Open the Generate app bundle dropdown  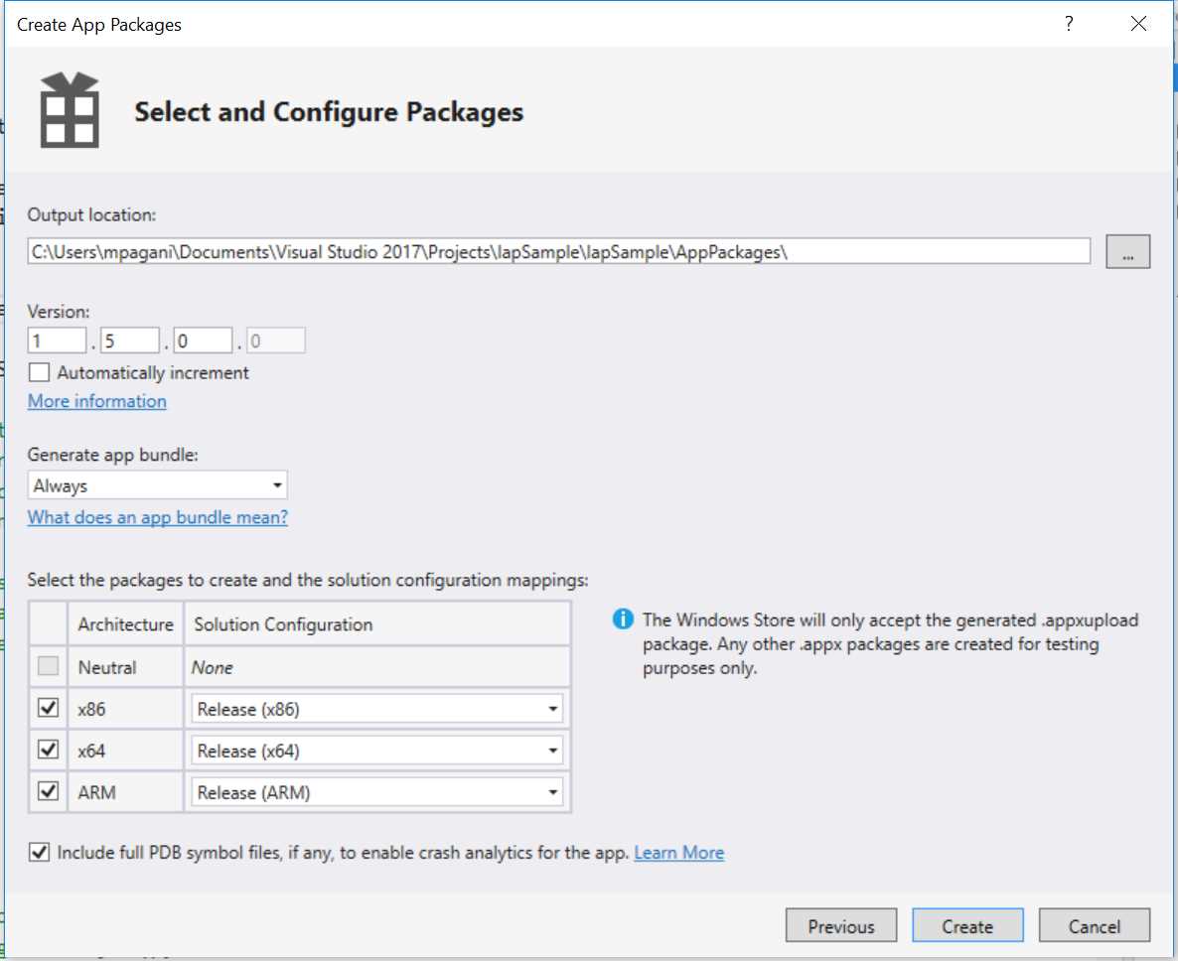(279, 485)
